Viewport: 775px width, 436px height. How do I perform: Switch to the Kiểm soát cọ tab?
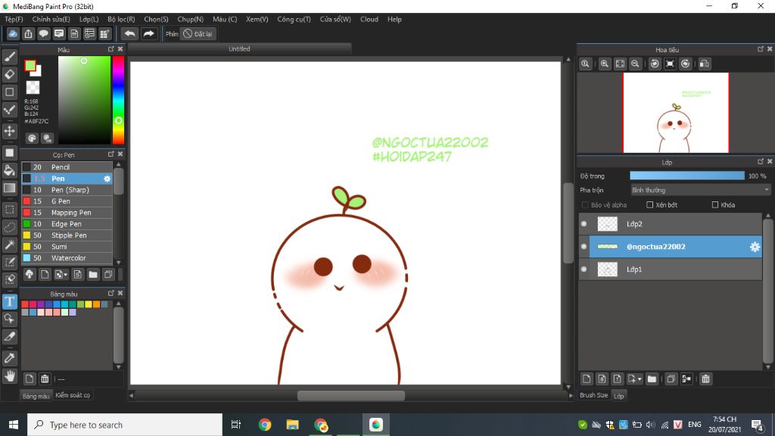pos(73,395)
